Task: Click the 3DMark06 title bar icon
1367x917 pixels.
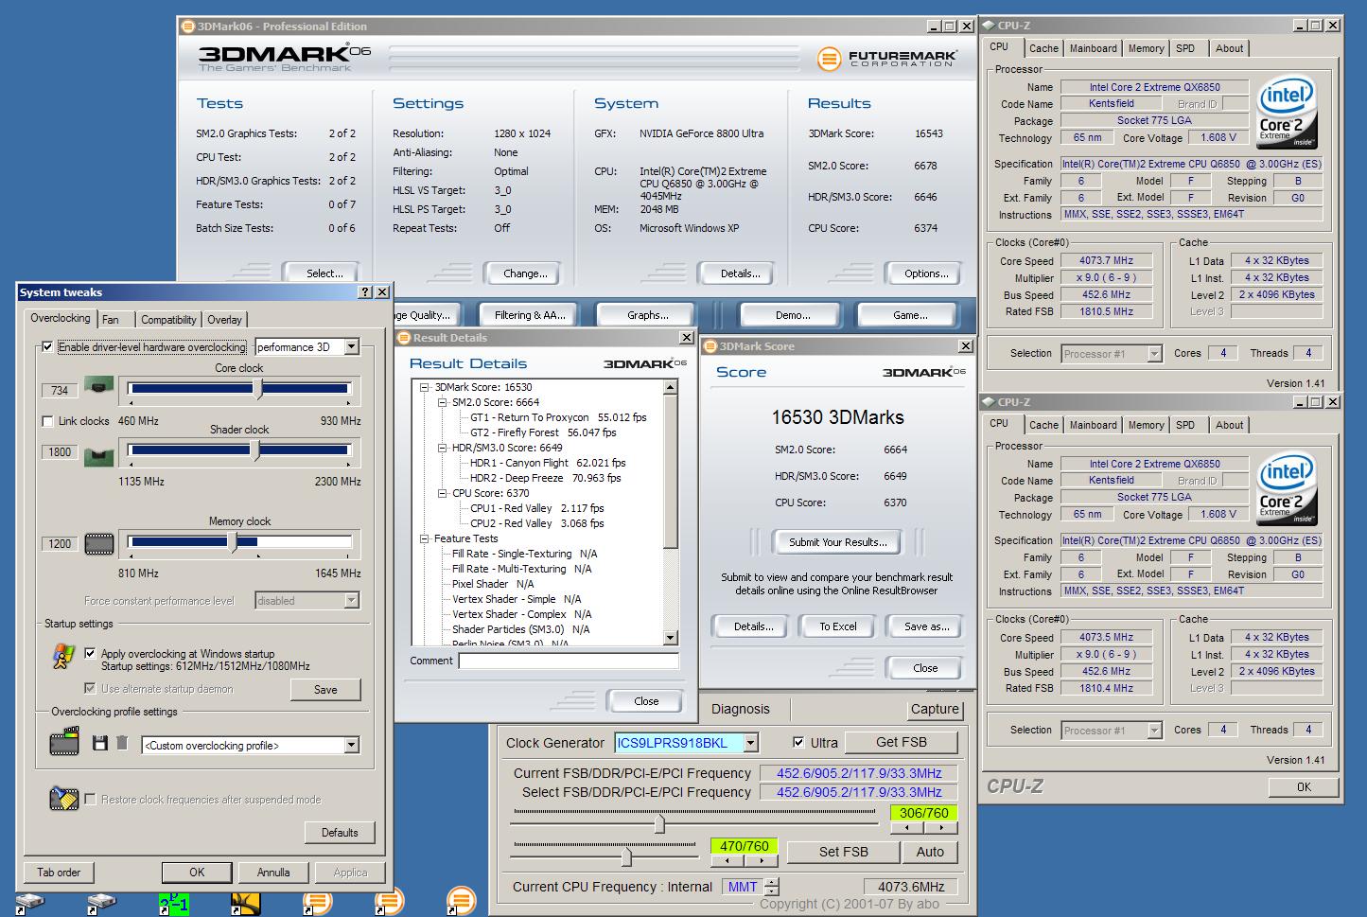Action: [x=188, y=26]
